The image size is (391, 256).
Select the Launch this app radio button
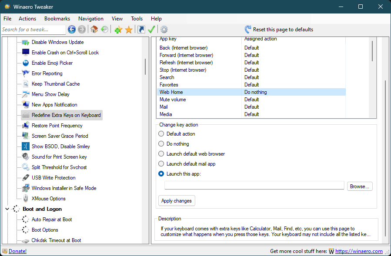pyautogui.click(x=161, y=174)
